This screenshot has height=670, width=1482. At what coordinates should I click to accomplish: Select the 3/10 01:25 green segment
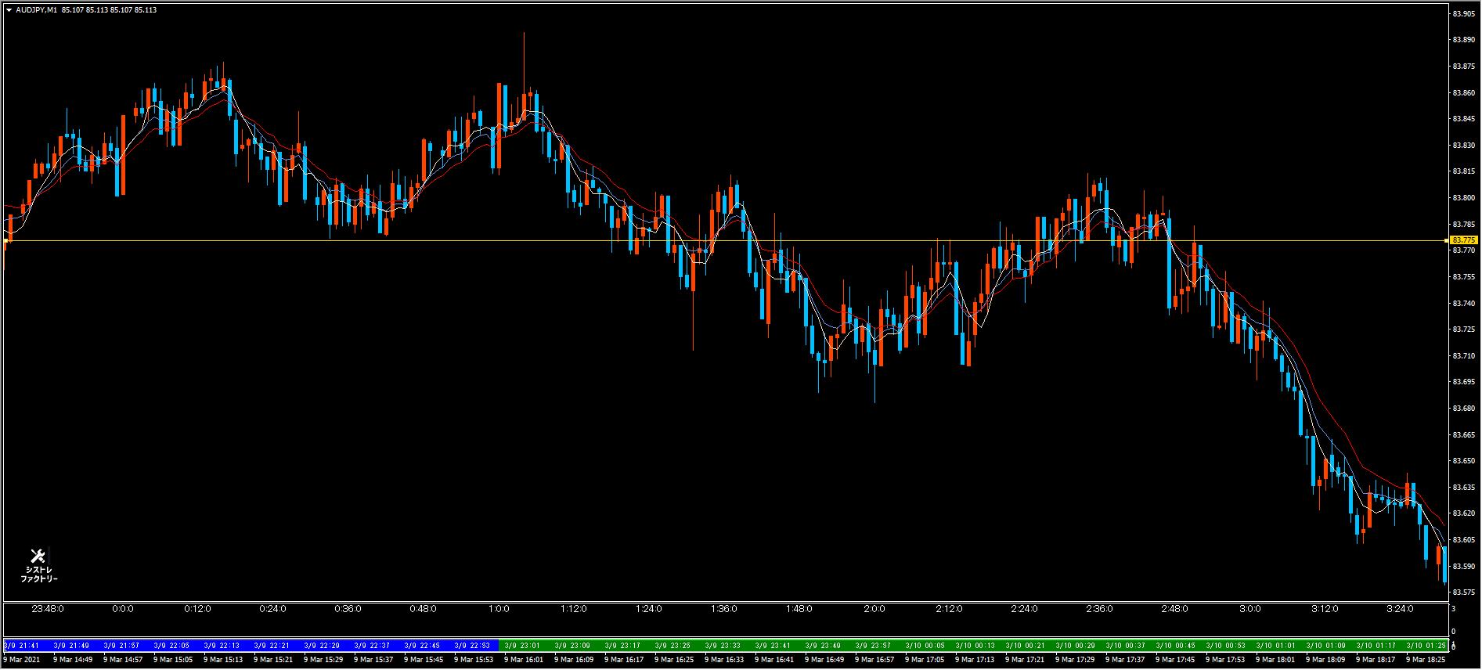pyautogui.click(x=1425, y=646)
